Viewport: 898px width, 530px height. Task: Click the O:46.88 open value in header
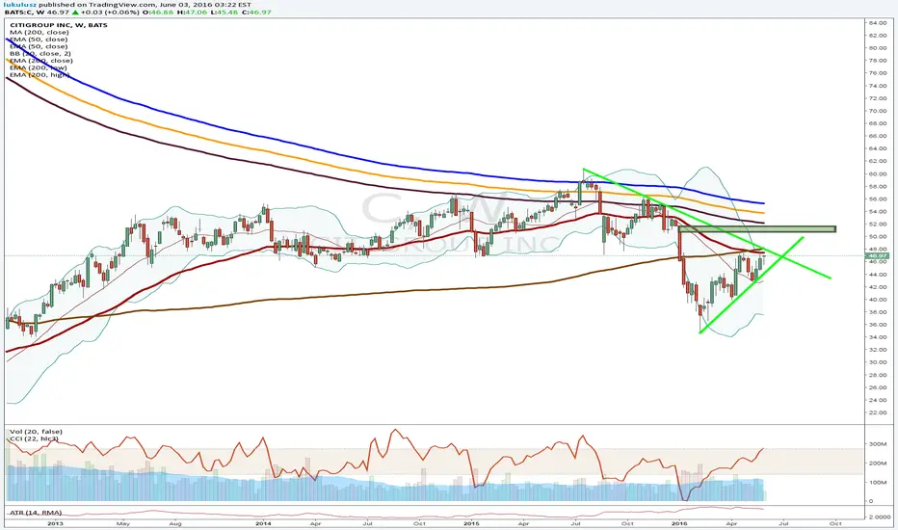[x=157, y=12]
